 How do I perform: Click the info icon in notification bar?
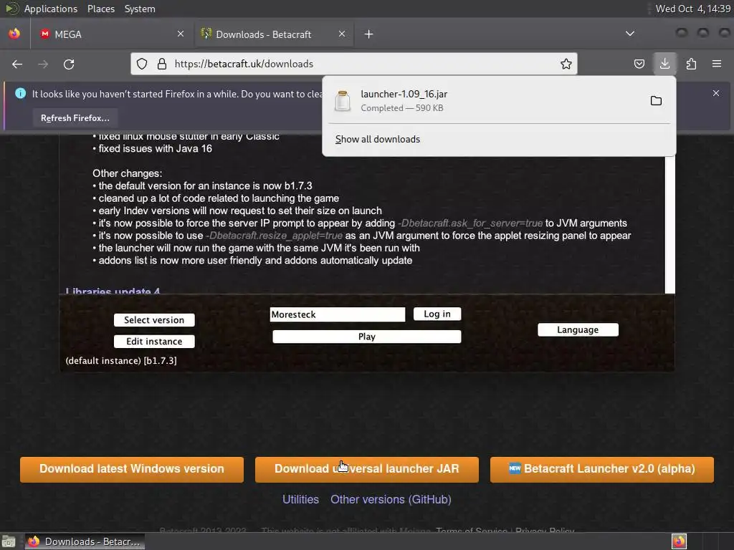click(x=20, y=93)
